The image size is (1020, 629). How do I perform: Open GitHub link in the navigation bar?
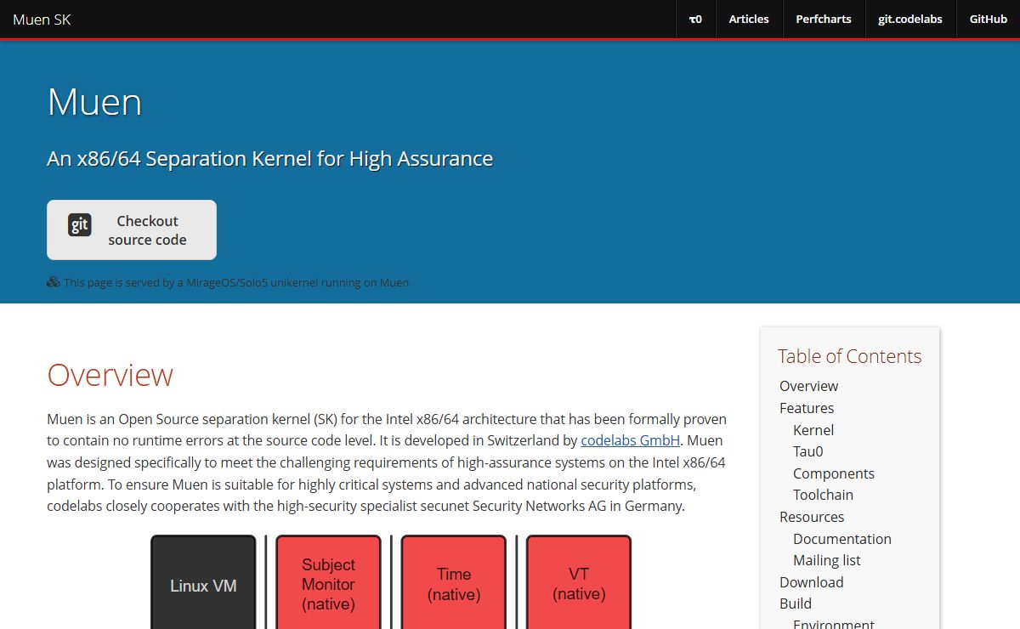point(989,19)
